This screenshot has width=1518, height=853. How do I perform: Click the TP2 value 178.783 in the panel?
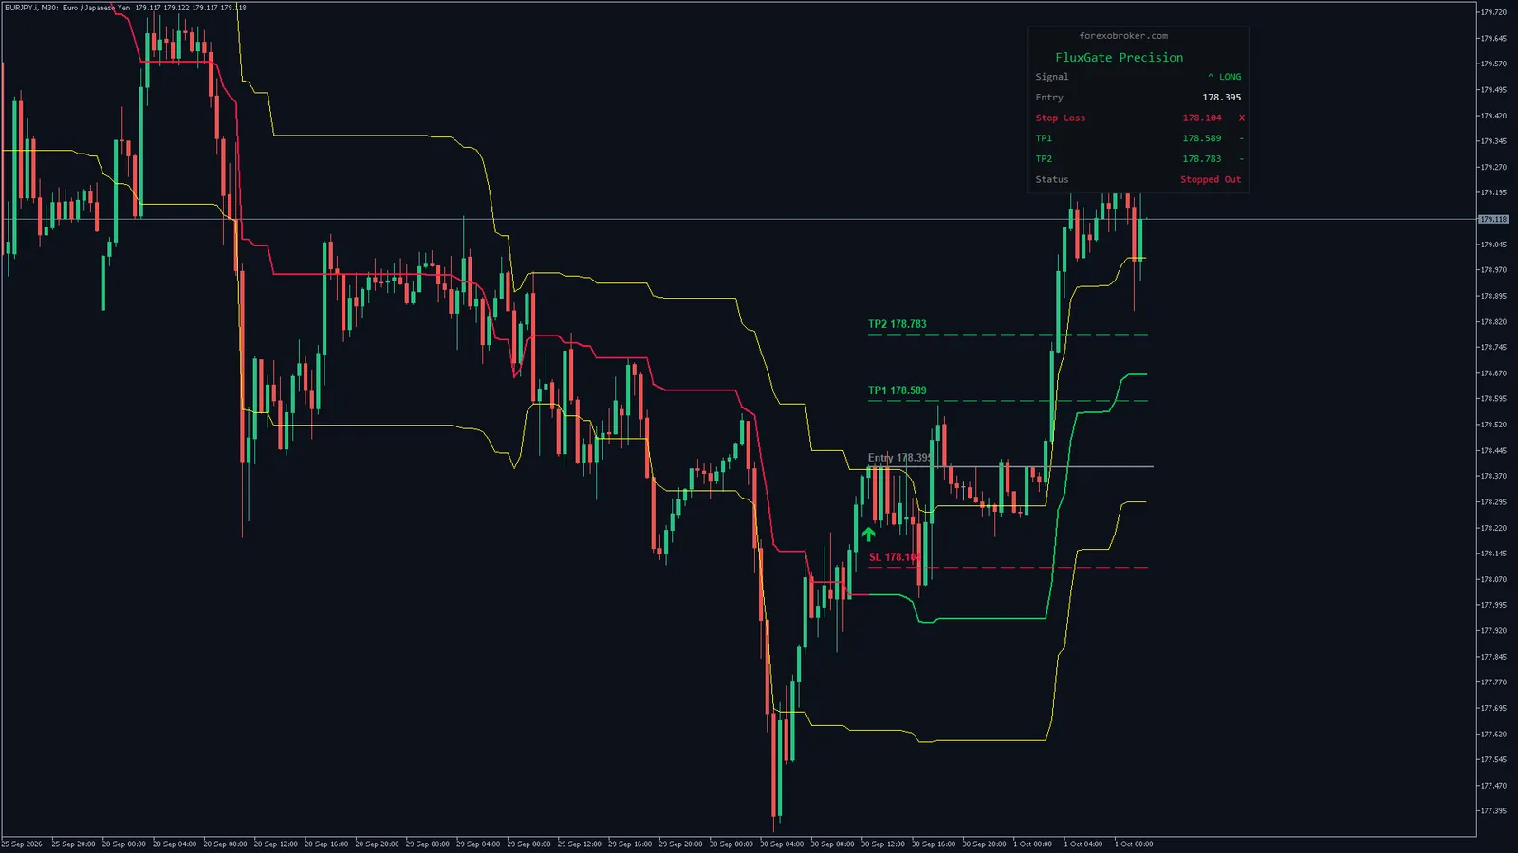pos(1201,159)
